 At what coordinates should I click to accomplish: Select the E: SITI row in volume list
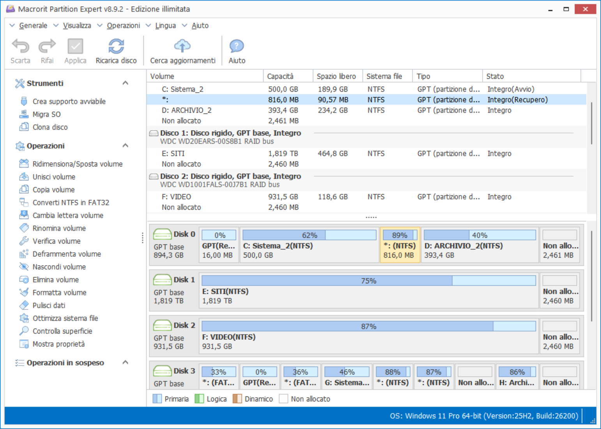[366, 154]
